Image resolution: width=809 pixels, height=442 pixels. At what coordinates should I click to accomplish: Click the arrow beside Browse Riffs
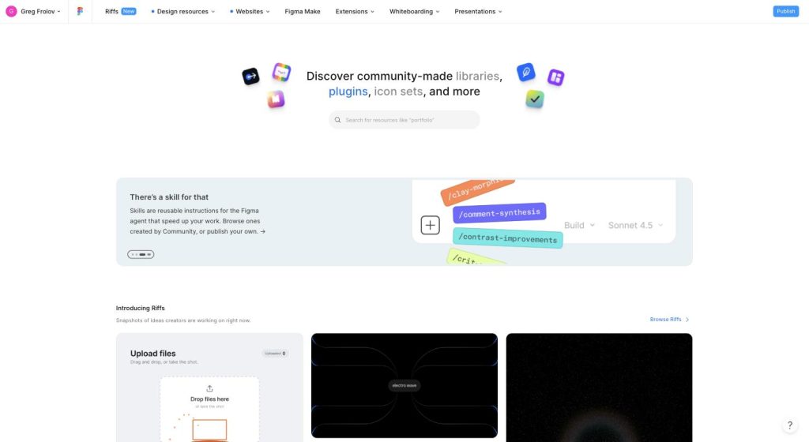point(687,320)
